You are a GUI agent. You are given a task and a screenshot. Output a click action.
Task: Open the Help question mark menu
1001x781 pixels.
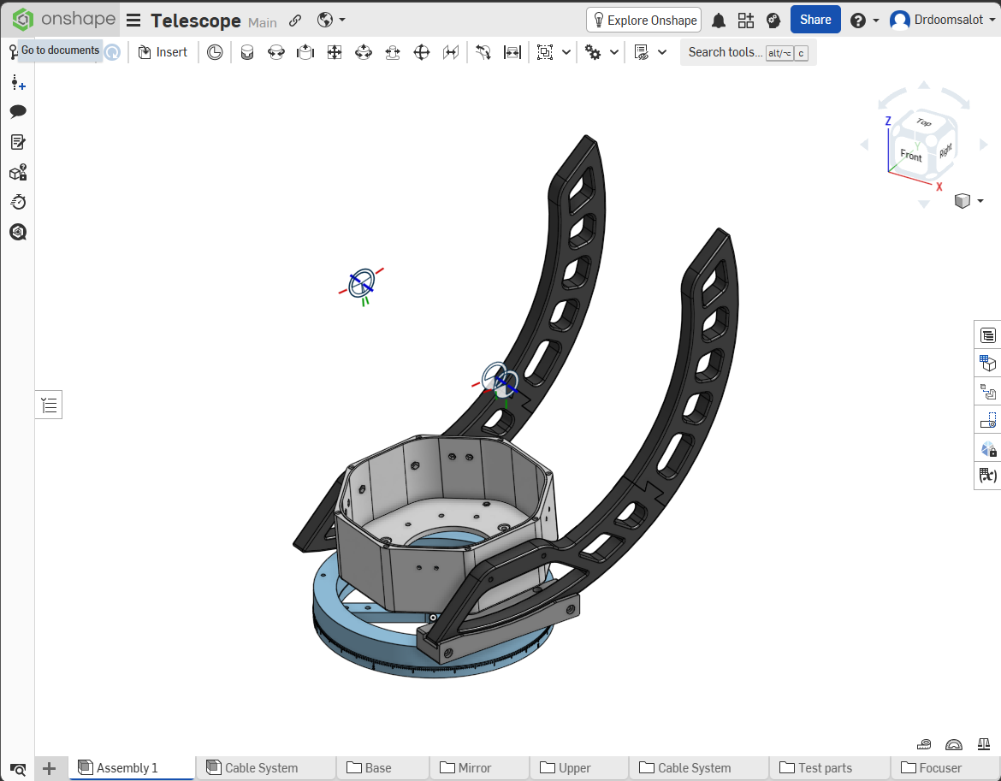pos(858,21)
